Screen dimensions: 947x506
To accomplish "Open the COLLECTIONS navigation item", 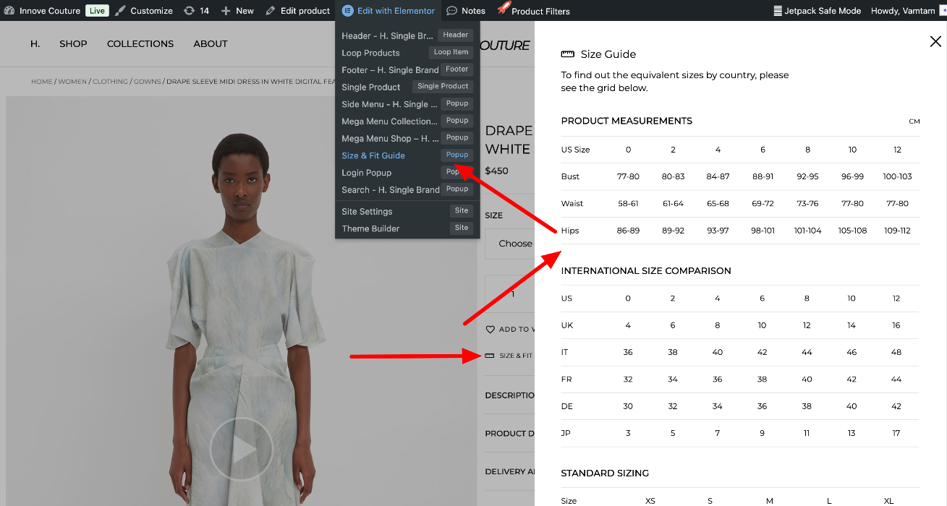I will pos(140,44).
